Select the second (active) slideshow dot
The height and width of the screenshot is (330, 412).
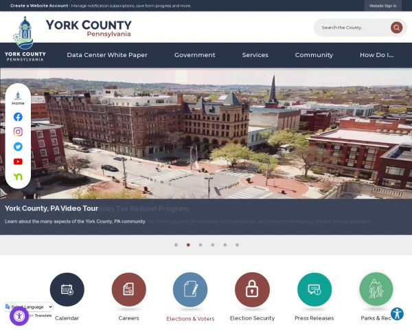[x=188, y=245]
